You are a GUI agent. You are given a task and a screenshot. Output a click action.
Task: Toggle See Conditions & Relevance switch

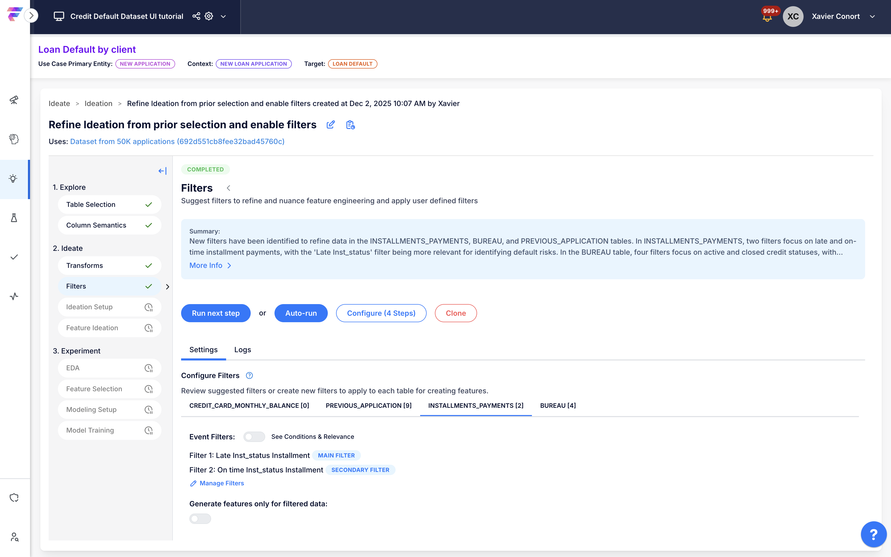pos(254,436)
